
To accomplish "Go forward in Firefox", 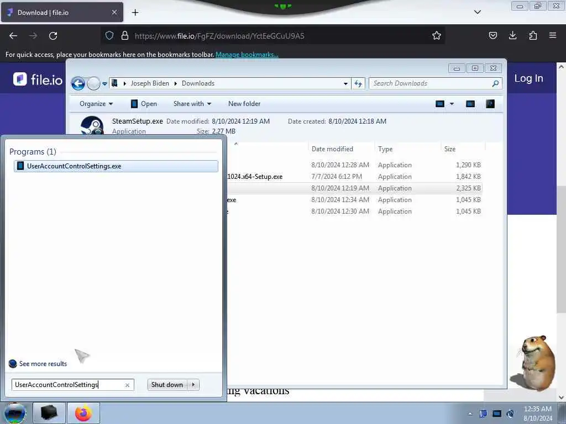I will [x=33, y=36].
